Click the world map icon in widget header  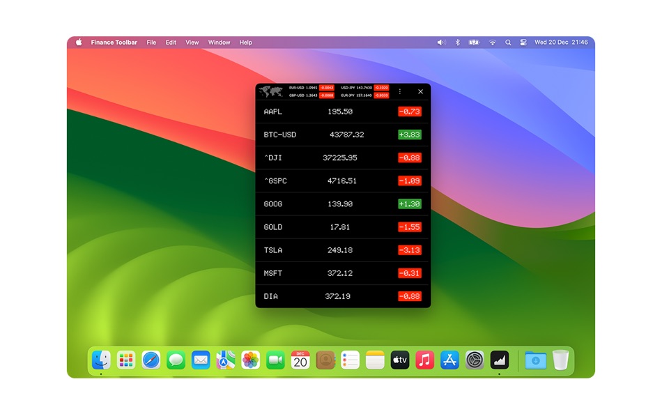(270, 91)
